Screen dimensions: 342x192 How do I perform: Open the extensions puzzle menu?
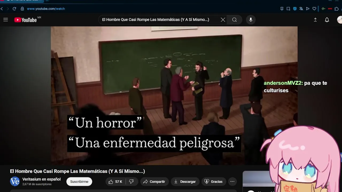tap(337, 9)
